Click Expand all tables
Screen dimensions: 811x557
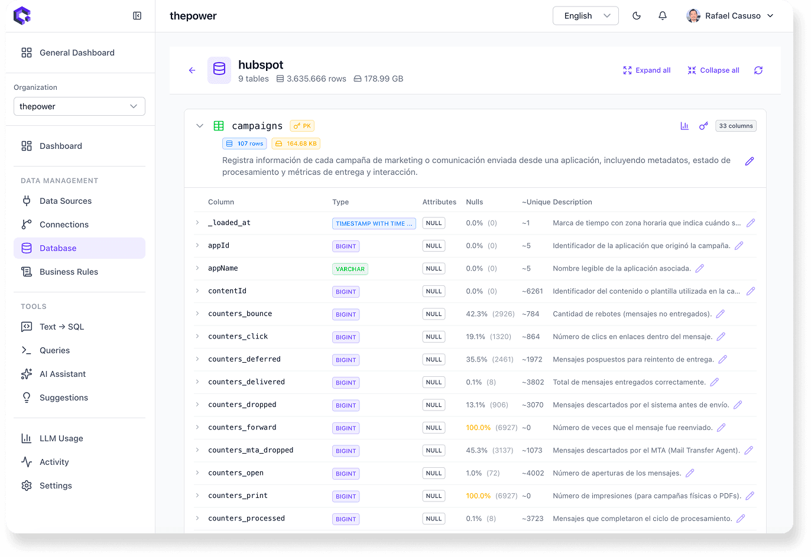click(647, 70)
